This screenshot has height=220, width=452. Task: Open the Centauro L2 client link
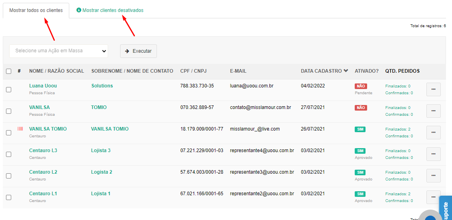pyautogui.click(x=43, y=172)
